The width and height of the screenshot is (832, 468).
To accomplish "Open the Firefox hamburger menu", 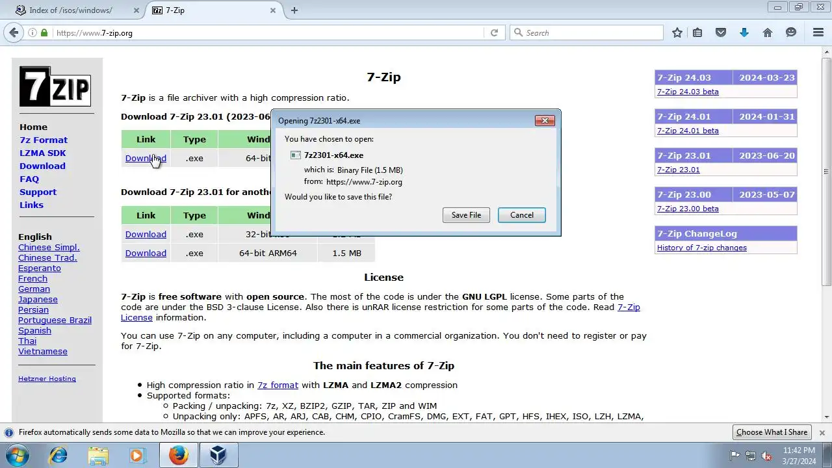I will click(x=818, y=32).
